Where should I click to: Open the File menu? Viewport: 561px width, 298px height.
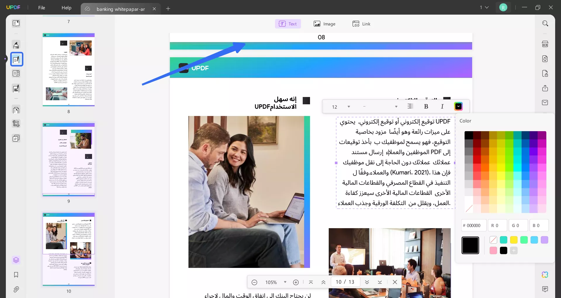pyautogui.click(x=41, y=8)
